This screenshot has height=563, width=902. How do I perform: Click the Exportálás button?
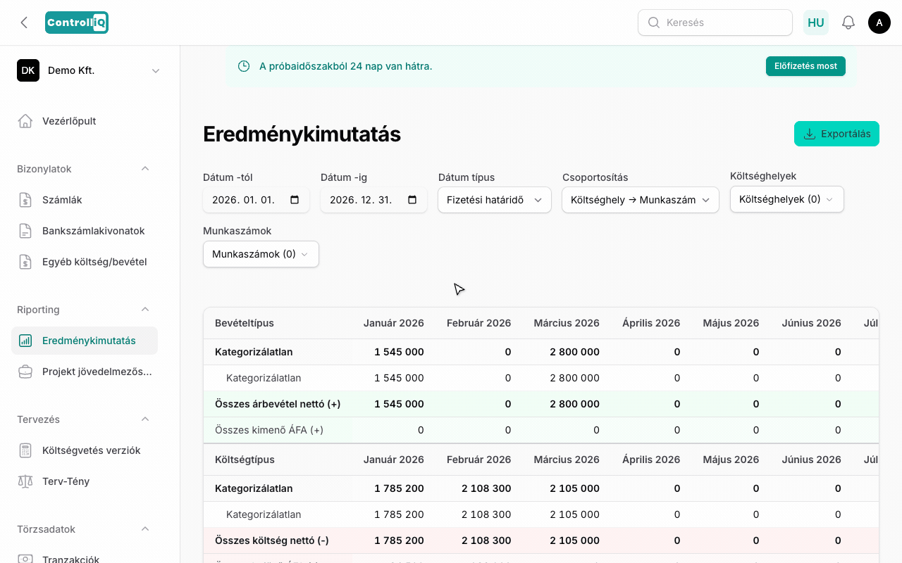[836, 134]
